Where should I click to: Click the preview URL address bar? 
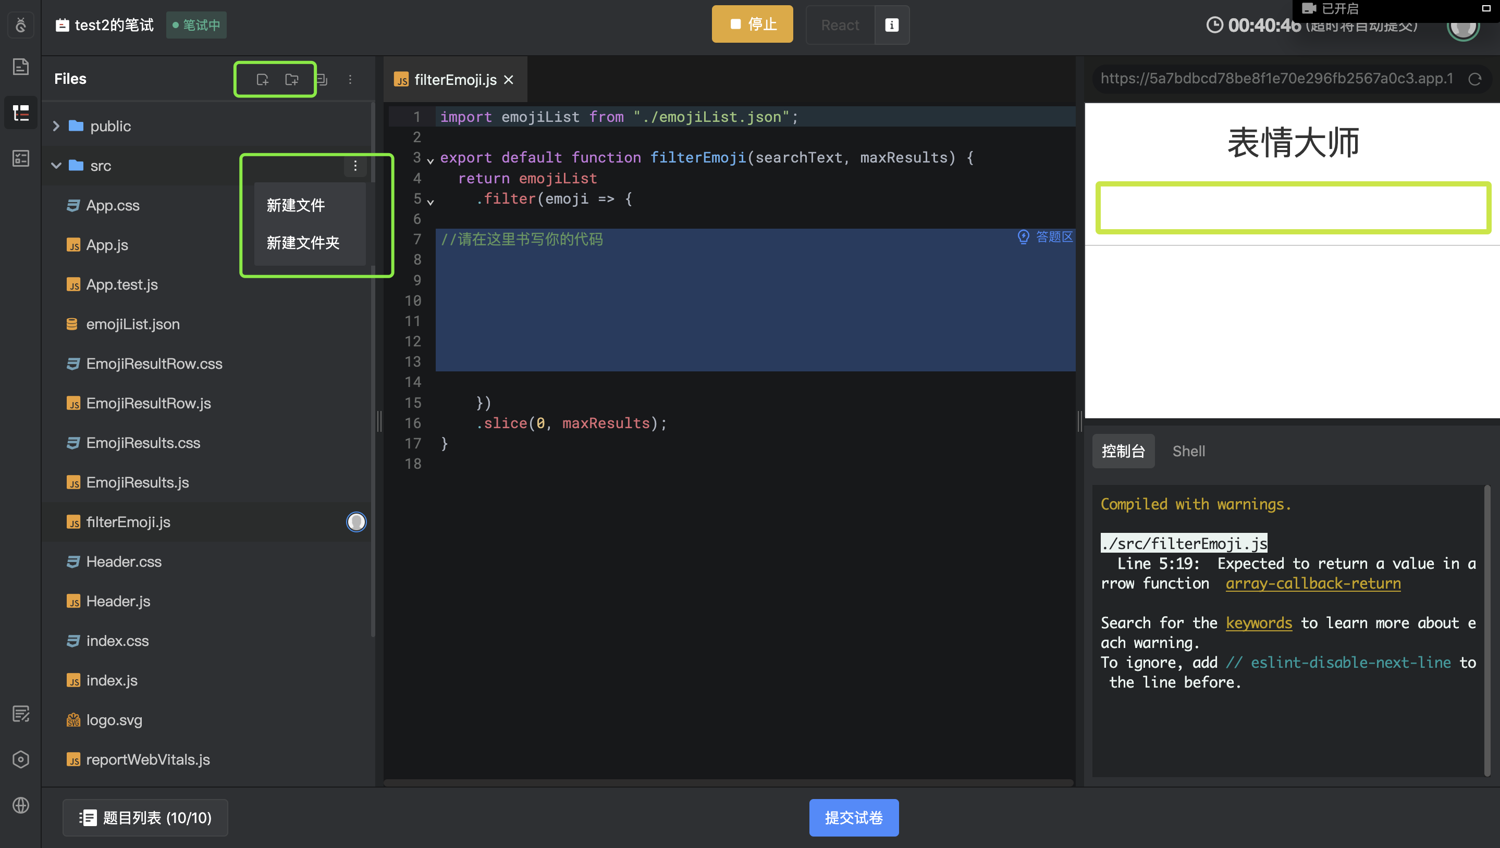1276,79
